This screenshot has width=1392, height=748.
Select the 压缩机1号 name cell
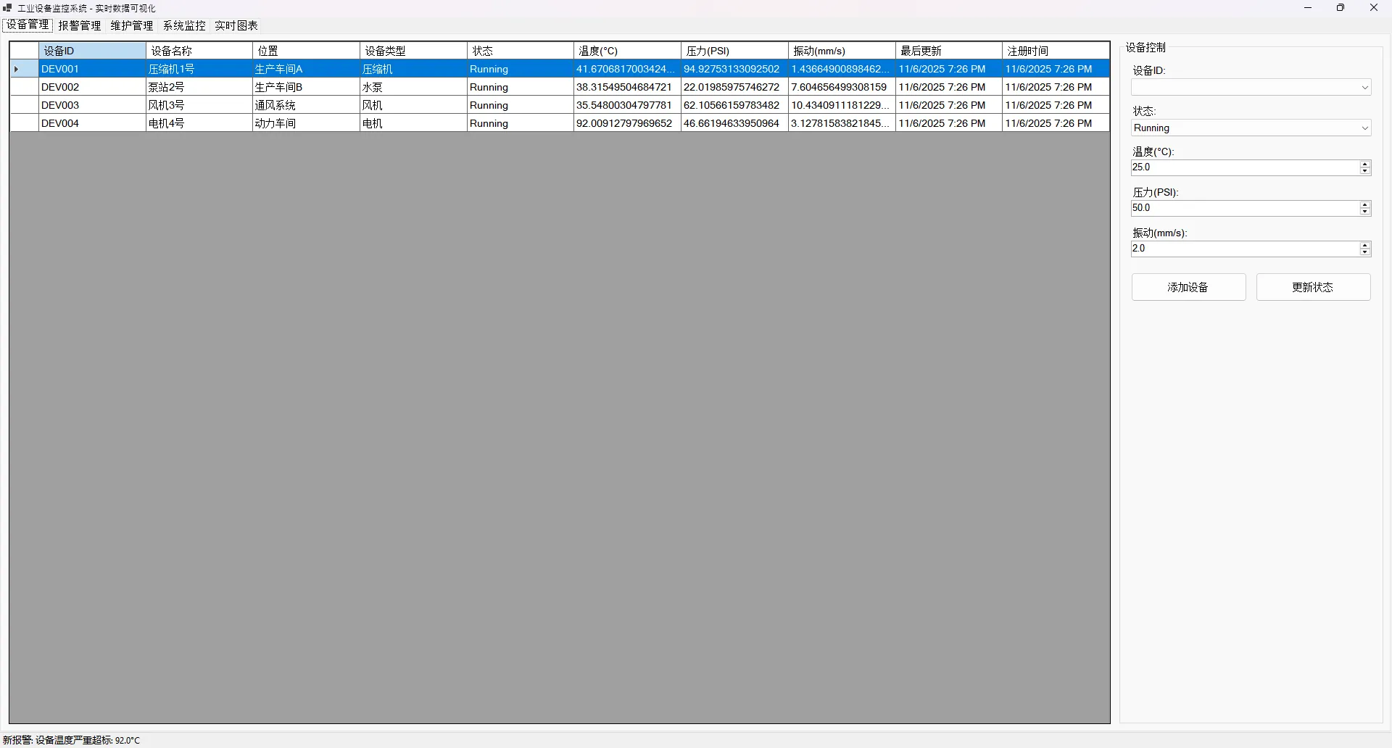tap(199, 69)
